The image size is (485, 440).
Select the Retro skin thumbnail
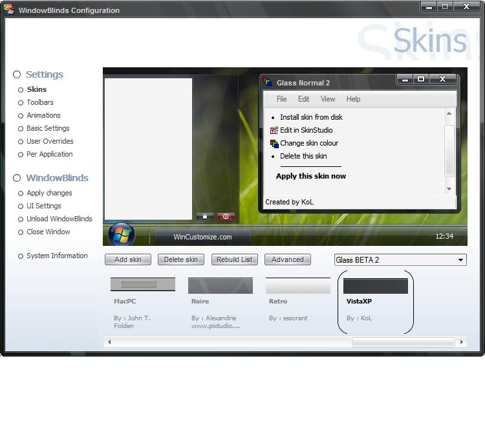pyautogui.click(x=298, y=285)
